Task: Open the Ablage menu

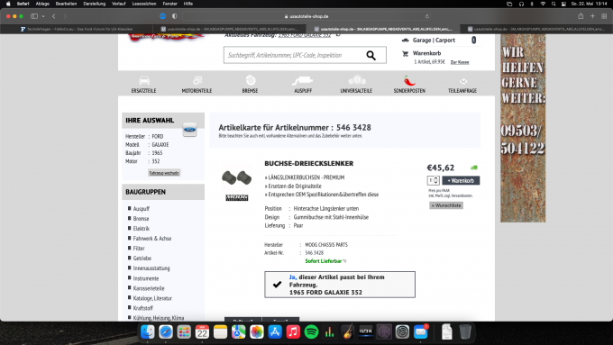Action: 42,4
